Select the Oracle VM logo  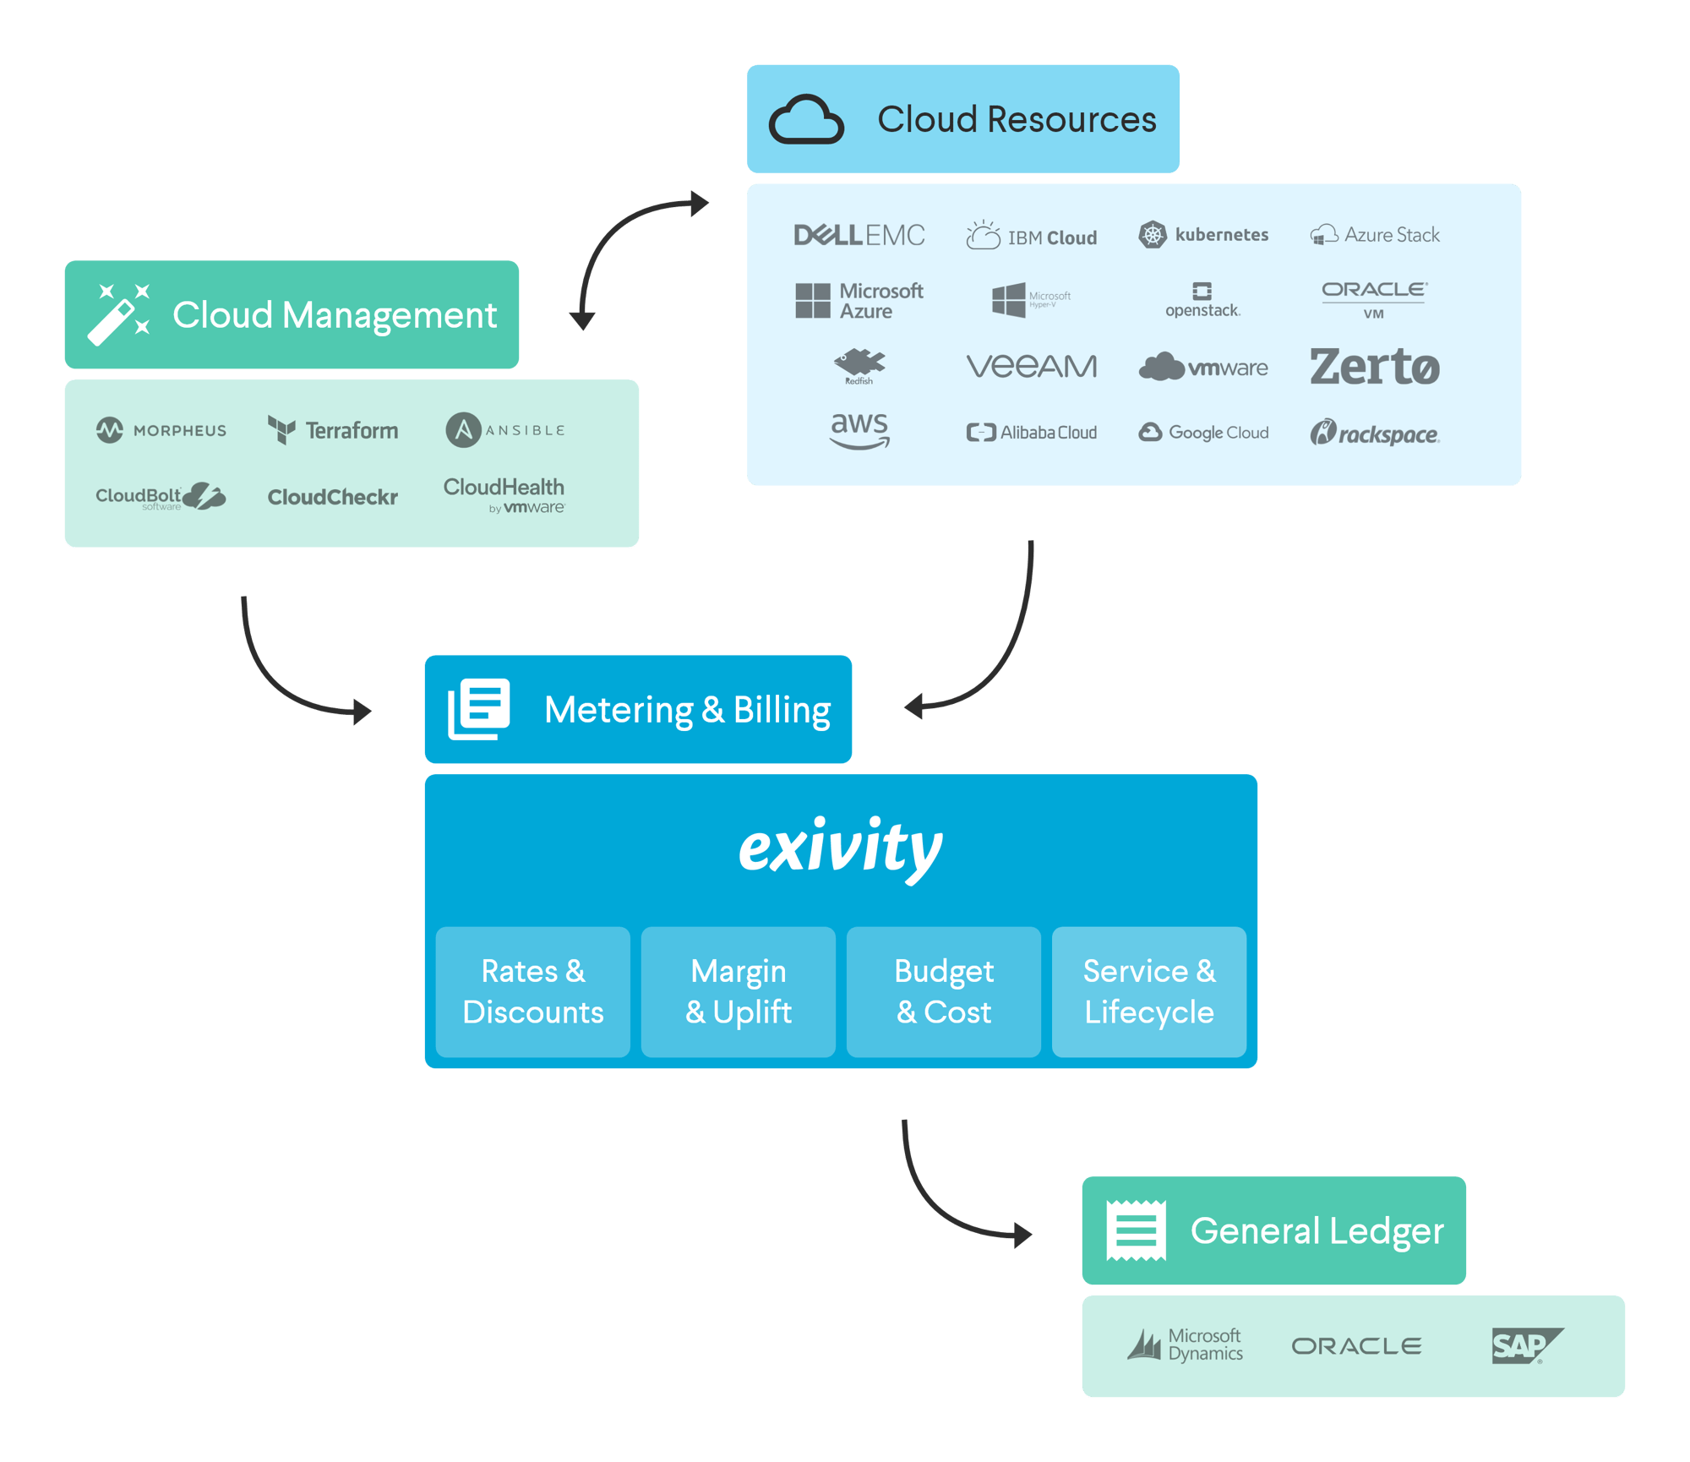pos(1374,300)
